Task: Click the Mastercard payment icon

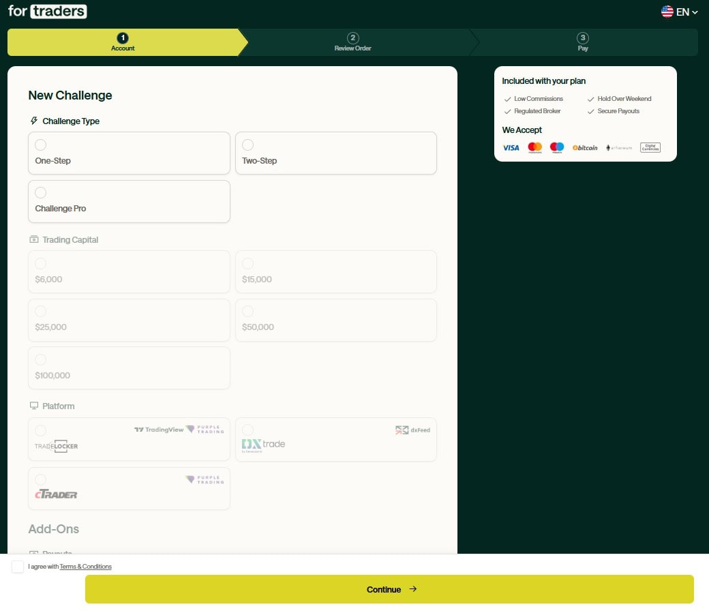Action: 534,147
